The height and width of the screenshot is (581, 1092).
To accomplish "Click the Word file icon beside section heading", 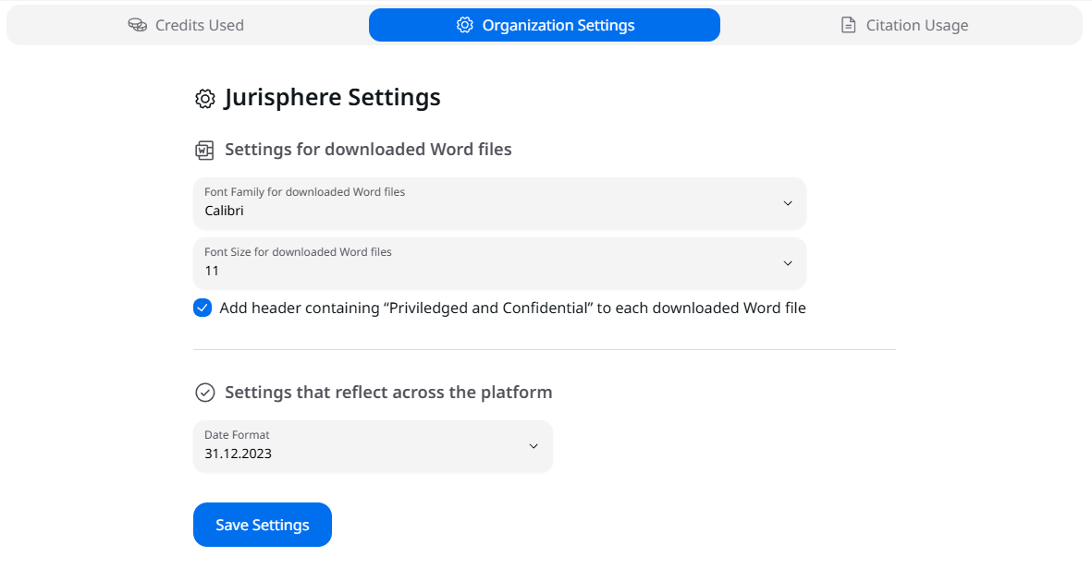I will [204, 150].
